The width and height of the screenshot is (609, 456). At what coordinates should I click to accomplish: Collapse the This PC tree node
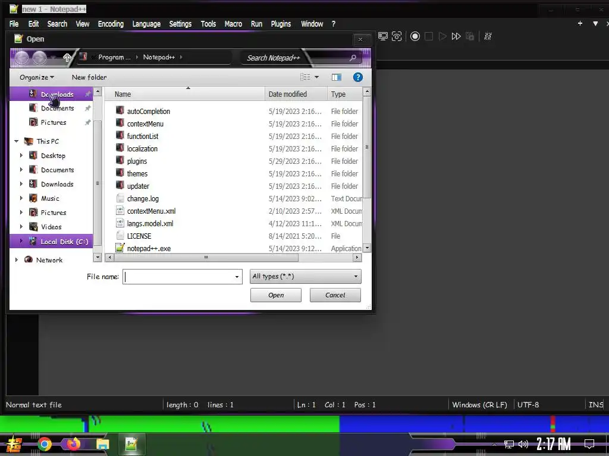click(x=16, y=141)
